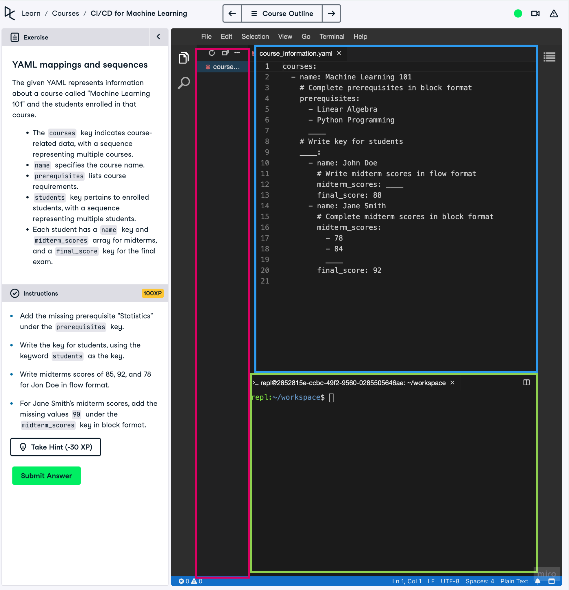
Task: Click line 1 'courses:' text
Action: [299, 66]
